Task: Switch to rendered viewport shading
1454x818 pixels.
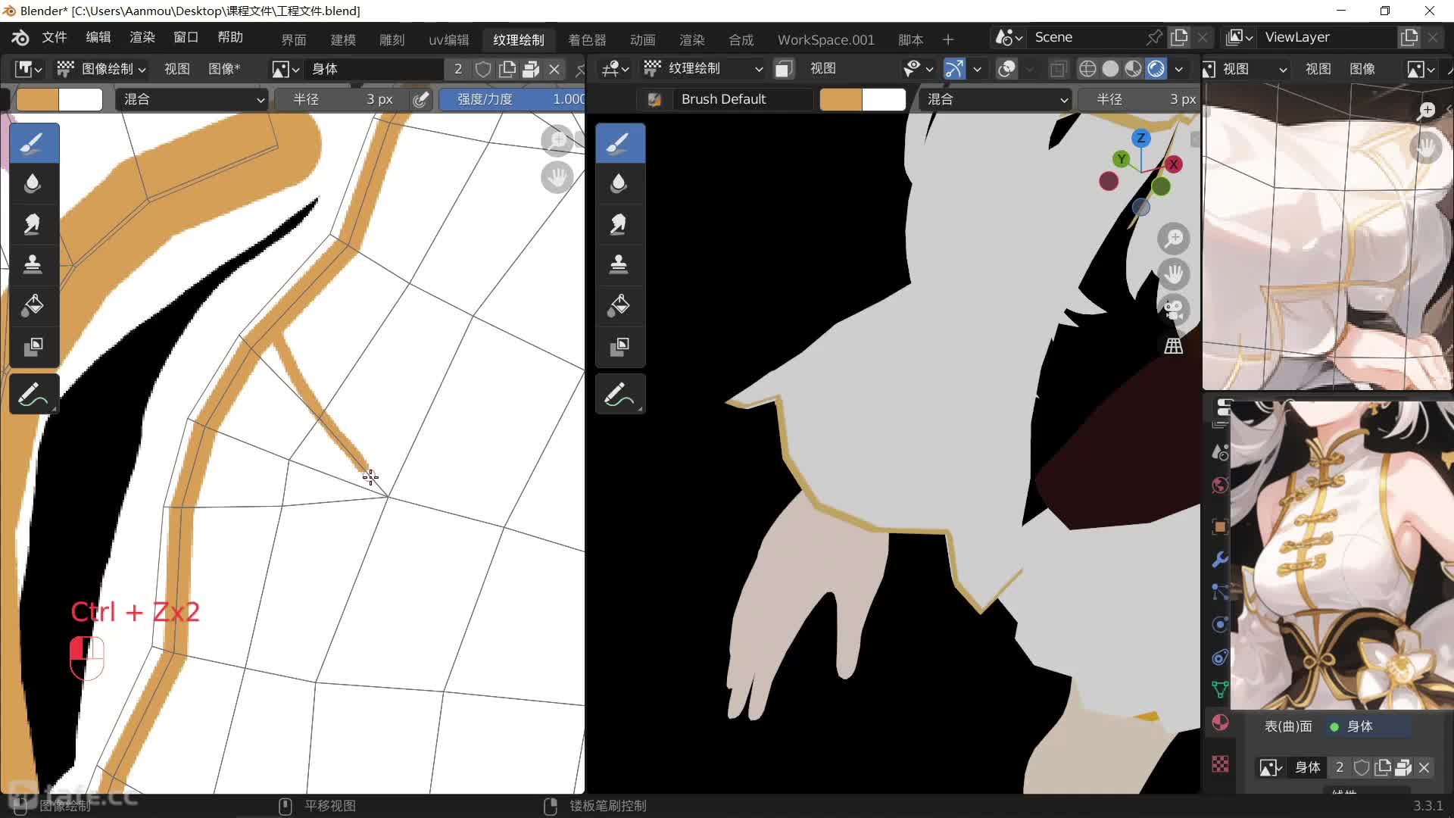Action: pyautogui.click(x=1156, y=69)
